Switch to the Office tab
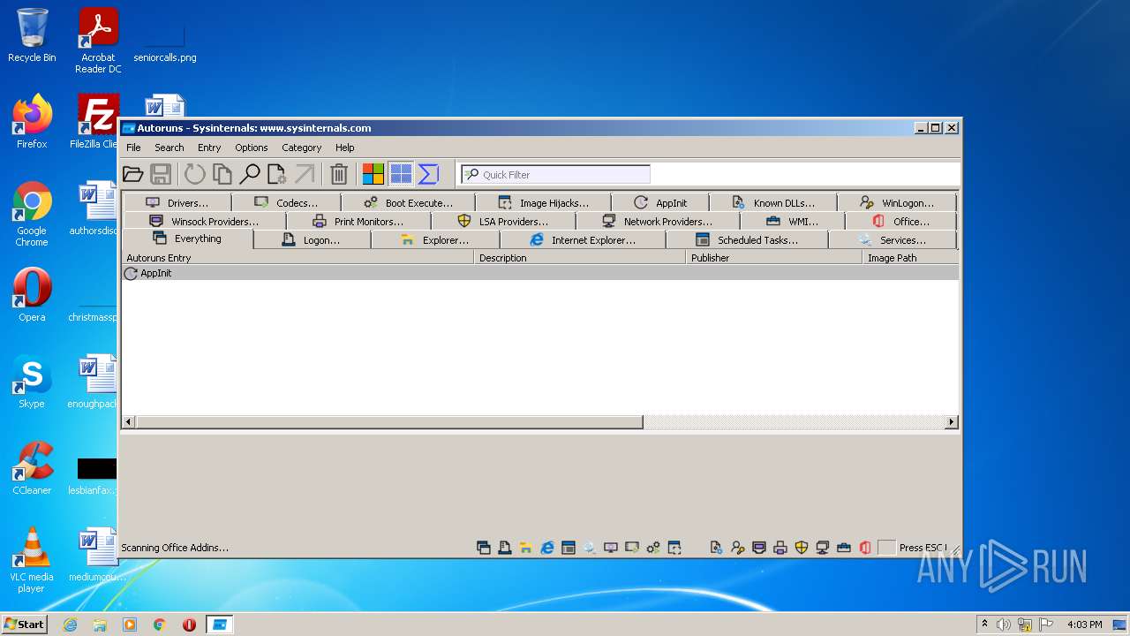The height and width of the screenshot is (636, 1130). [900, 222]
